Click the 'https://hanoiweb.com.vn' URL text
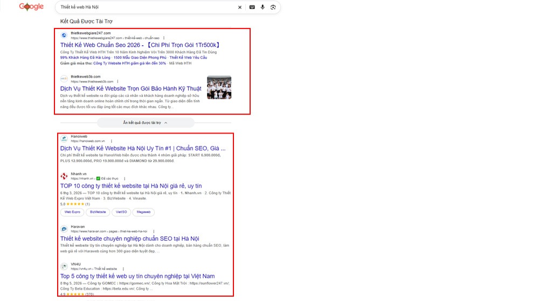 (x=88, y=141)
